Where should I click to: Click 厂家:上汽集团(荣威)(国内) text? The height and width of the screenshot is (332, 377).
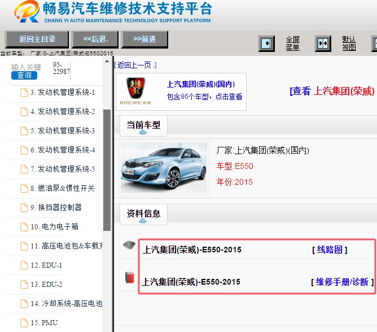click(262, 151)
